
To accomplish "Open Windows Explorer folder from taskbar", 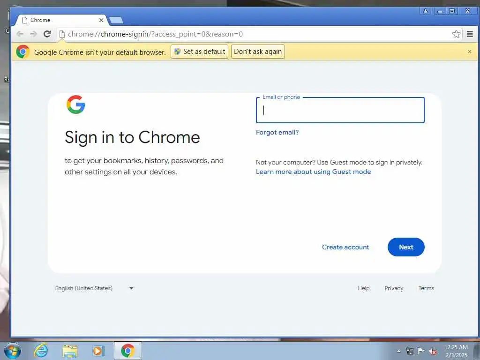I will tap(70, 351).
